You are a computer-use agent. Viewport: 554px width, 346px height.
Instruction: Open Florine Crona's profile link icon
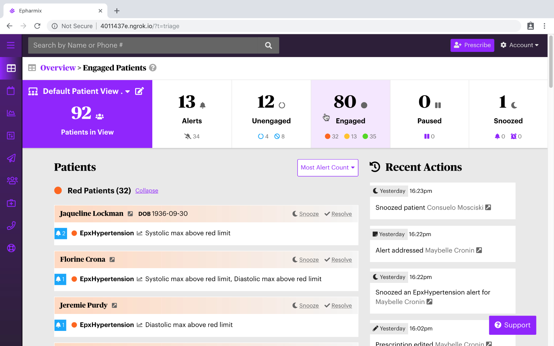tap(112, 259)
